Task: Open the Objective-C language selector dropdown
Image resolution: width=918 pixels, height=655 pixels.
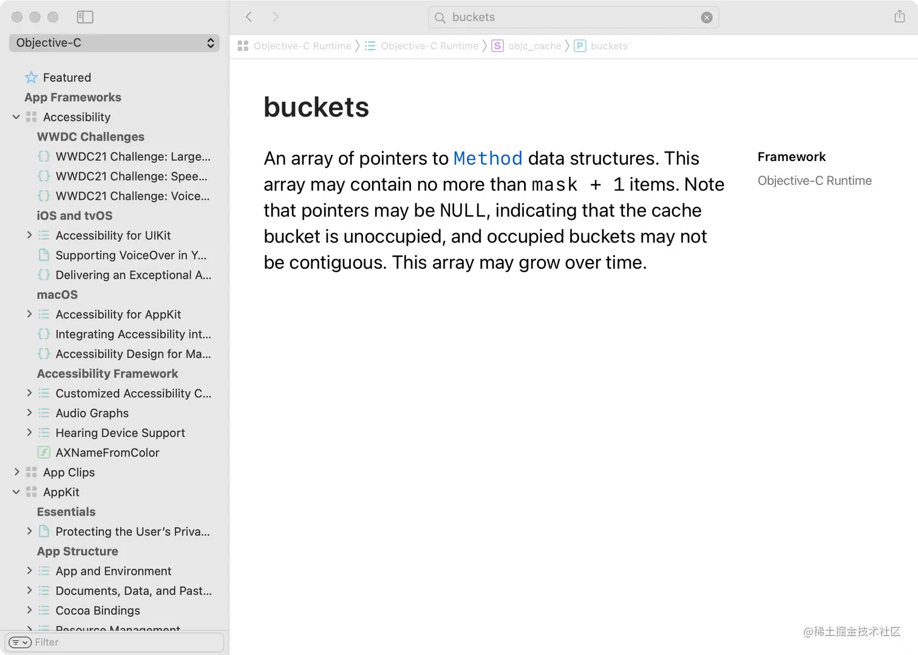Action: 114,43
